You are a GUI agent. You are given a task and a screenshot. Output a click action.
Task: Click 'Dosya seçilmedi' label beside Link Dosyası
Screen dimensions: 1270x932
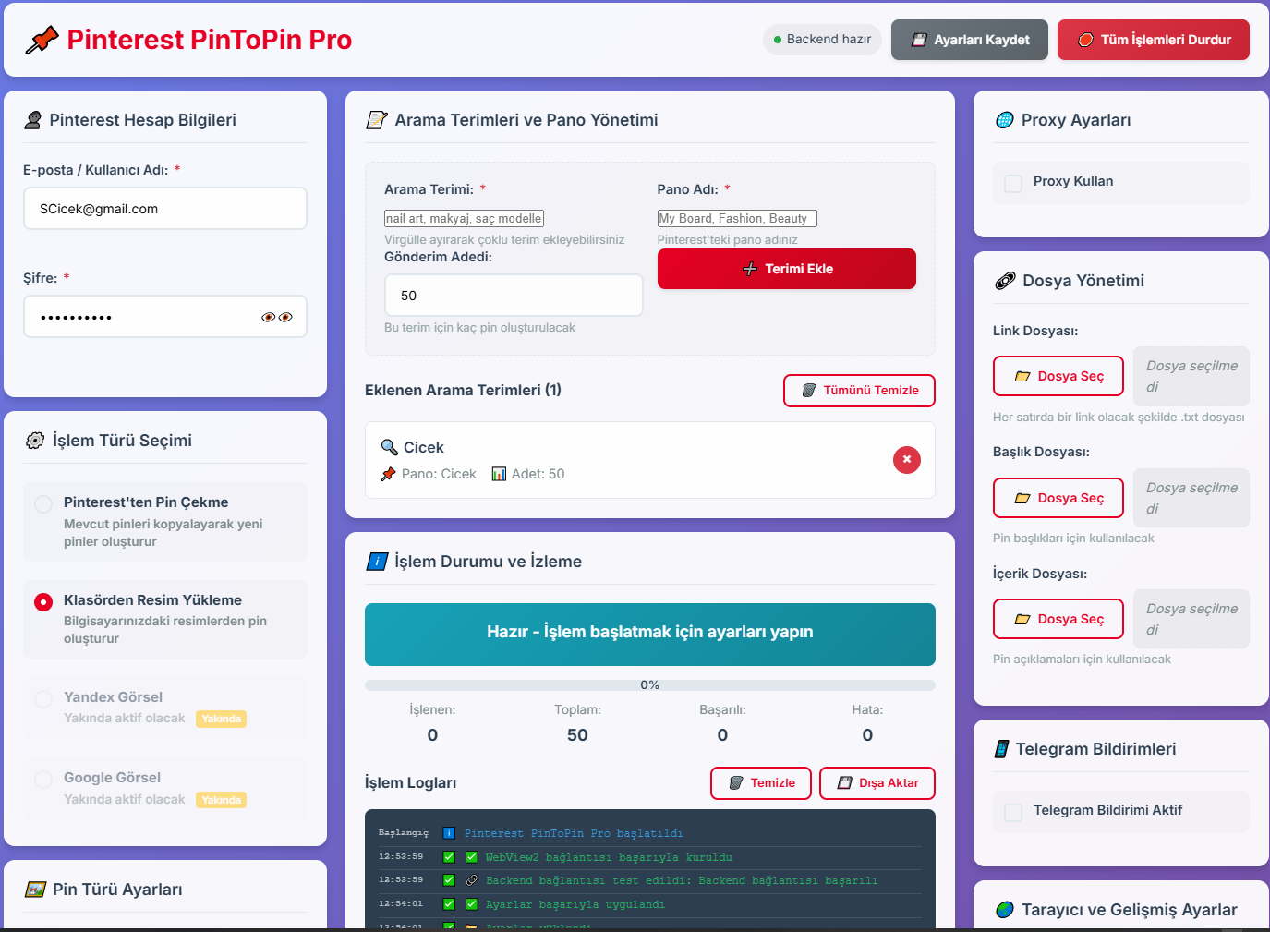1191,376
